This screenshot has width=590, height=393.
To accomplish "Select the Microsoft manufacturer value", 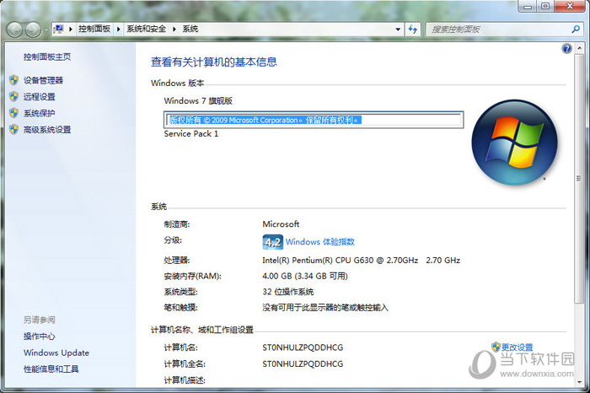I will [281, 224].
